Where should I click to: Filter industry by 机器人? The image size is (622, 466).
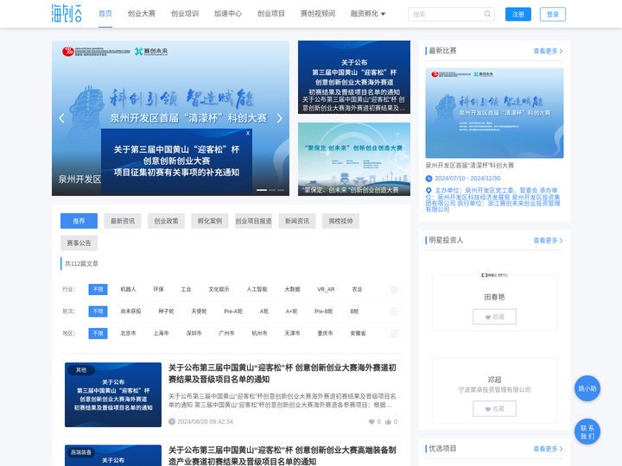click(128, 290)
